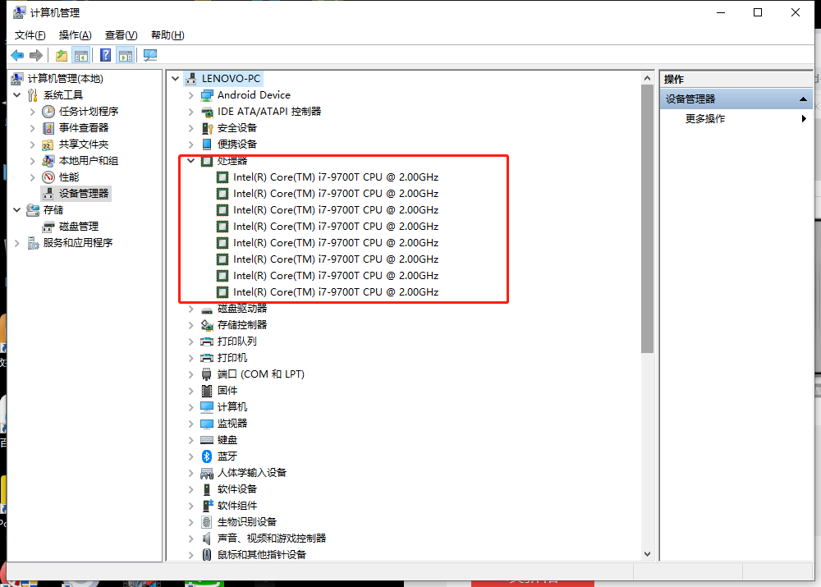
Task: Select the first Intel Core i7-9700T entry
Action: 336,177
